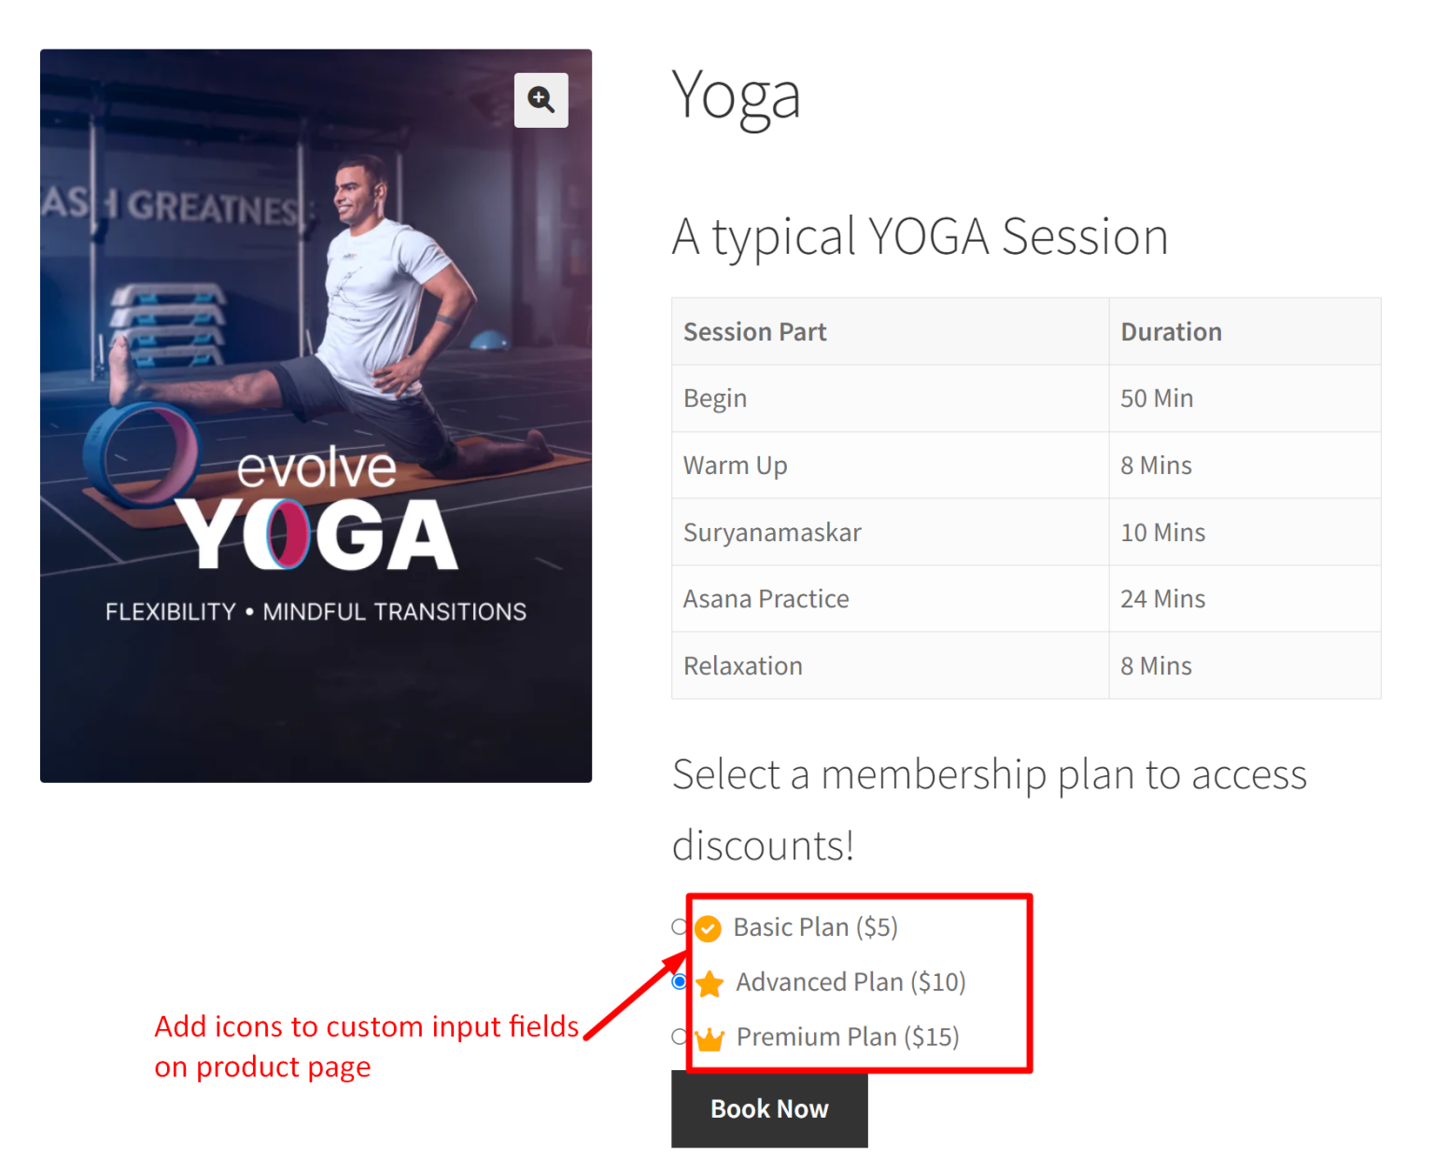The height and width of the screenshot is (1170, 1434).
Task: Click the 'Relaxation' table row
Action: [x=742, y=665]
